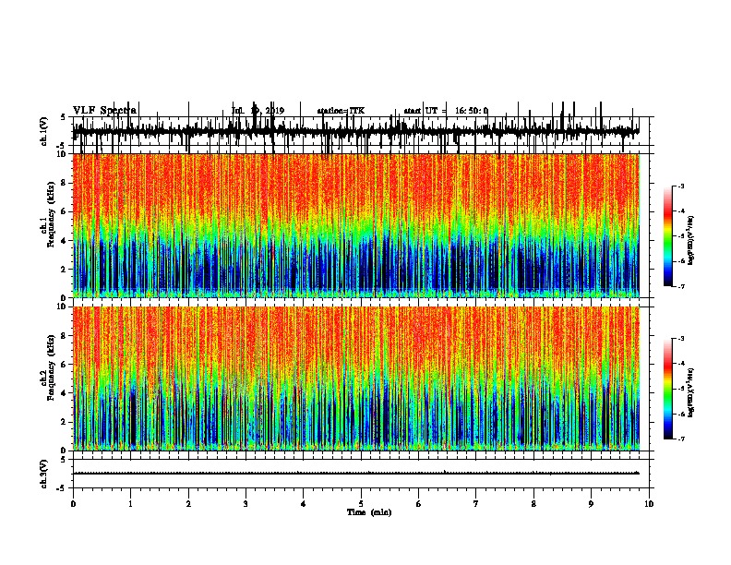Click the '6' kHz tick of ch.1 spectrogram

pyautogui.click(x=65, y=211)
